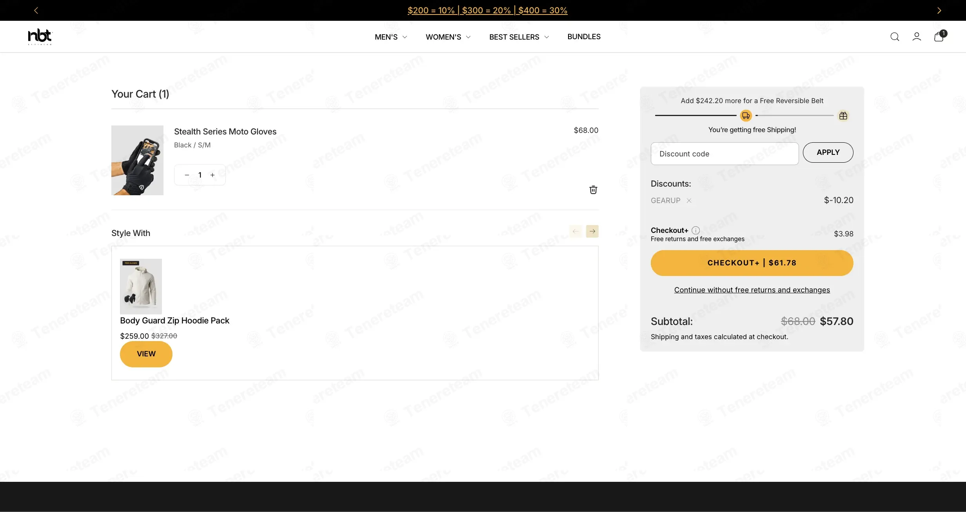Click the discount tiers promo banner link
Viewport: 966px width, 512px height.
[487, 11]
